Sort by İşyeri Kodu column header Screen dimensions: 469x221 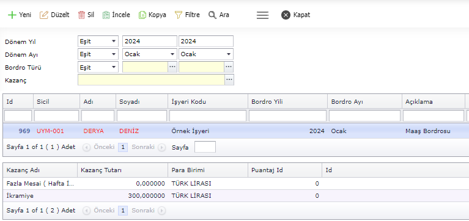[x=208, y=101]
